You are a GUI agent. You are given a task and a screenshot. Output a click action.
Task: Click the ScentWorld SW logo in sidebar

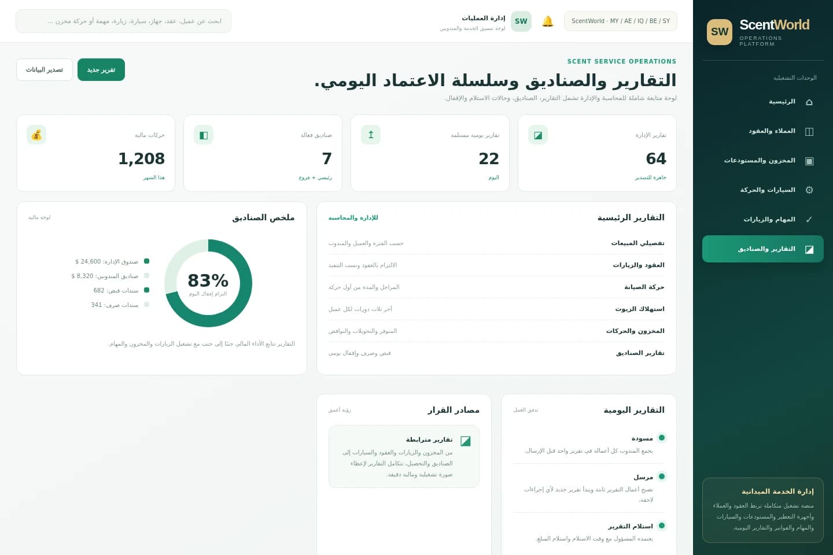tap(720, 32)
